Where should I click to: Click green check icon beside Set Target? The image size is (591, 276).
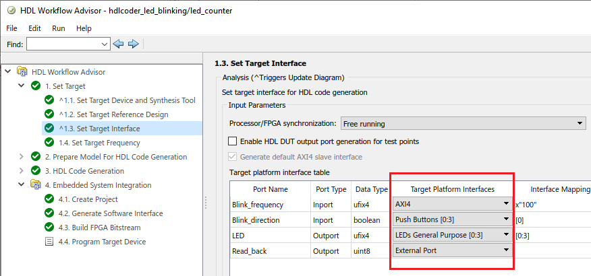[35, 86]
